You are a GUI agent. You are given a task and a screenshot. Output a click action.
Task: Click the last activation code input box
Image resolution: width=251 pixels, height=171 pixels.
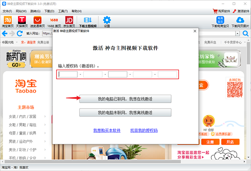coord(167,75)
